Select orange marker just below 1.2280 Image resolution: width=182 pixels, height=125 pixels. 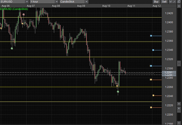click(x=151, y=80)
